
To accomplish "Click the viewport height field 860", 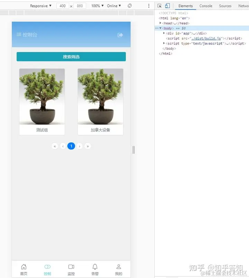I will tap(80, 6).
